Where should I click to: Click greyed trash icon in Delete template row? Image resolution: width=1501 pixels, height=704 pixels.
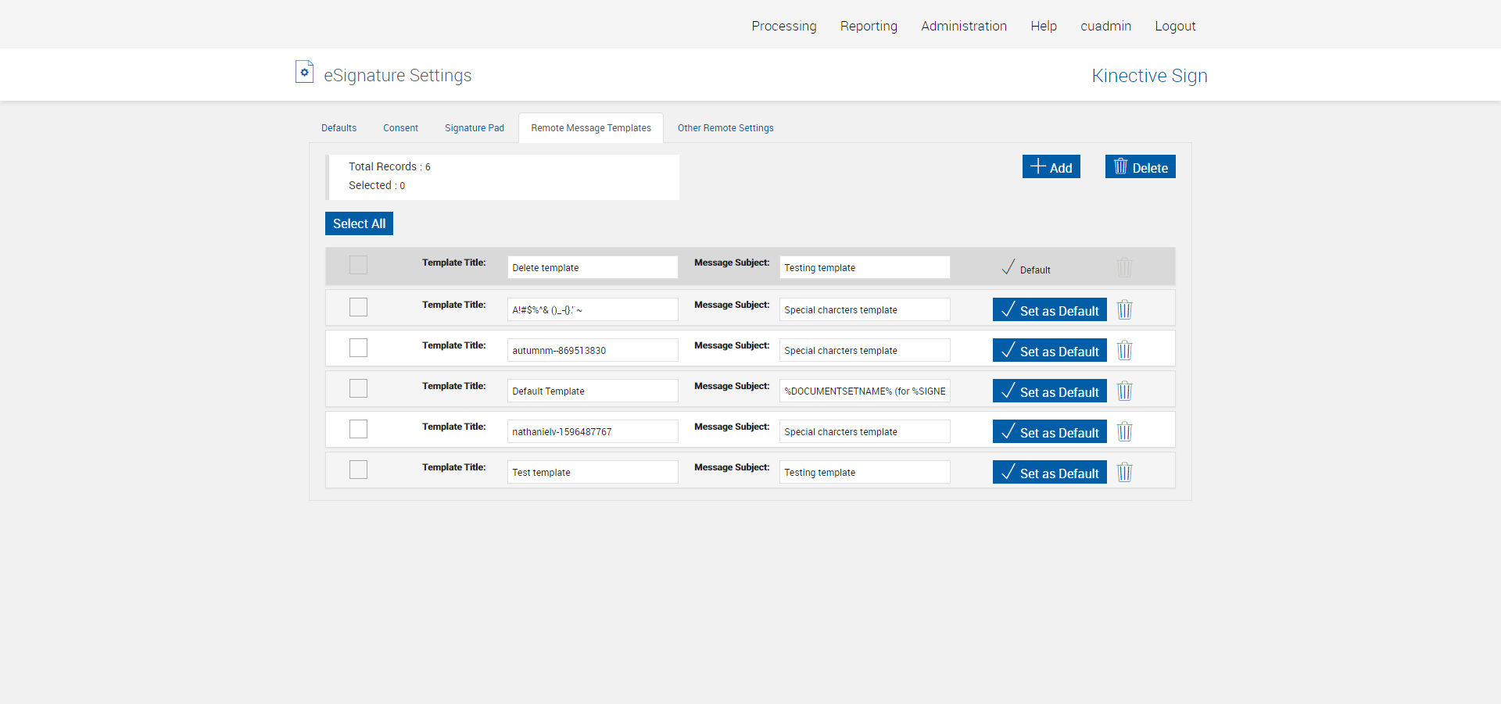coord(1124,268)
